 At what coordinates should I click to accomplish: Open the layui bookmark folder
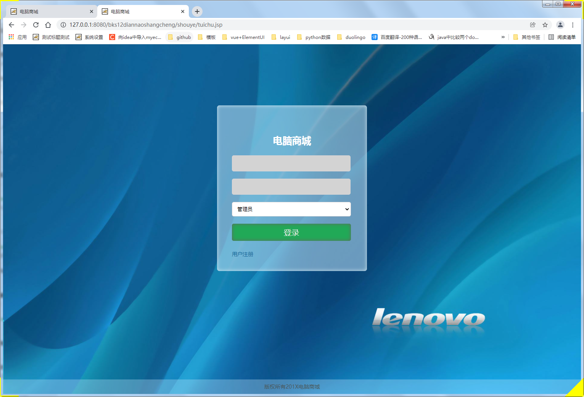(x=281, y=37)
